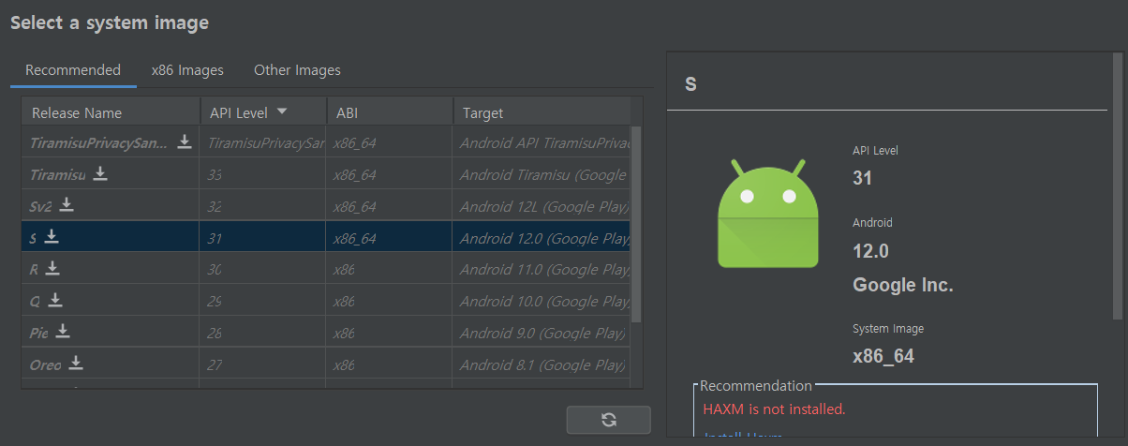Click API level 29 cell

[x=263, y=302]
